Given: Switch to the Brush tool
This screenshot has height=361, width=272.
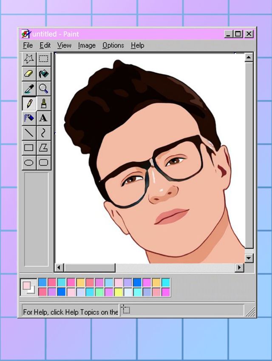Looking at the screenshot, I should [43, 103].
